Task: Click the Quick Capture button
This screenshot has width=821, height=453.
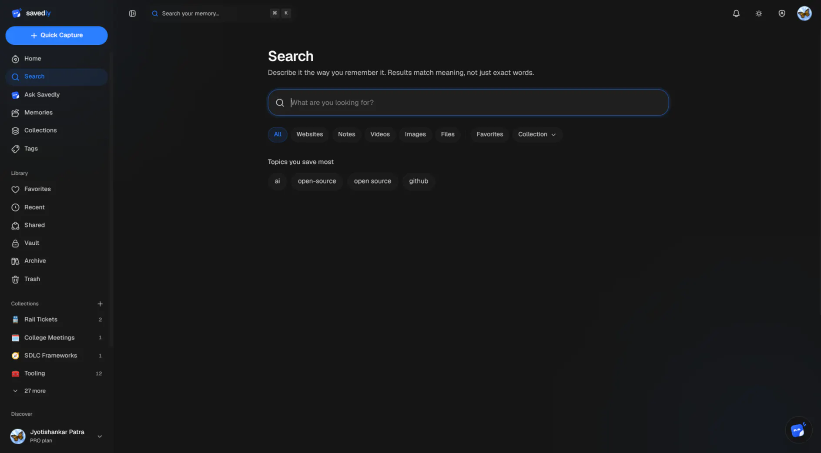Action: (x=57, y=35)
